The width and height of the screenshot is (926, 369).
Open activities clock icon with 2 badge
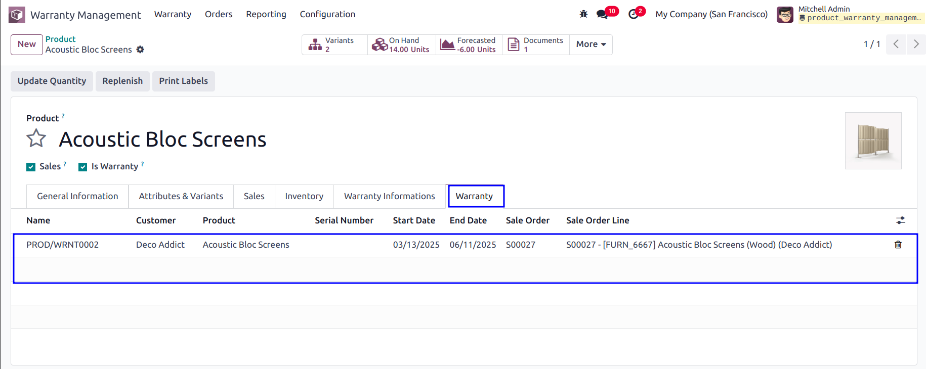634,14
